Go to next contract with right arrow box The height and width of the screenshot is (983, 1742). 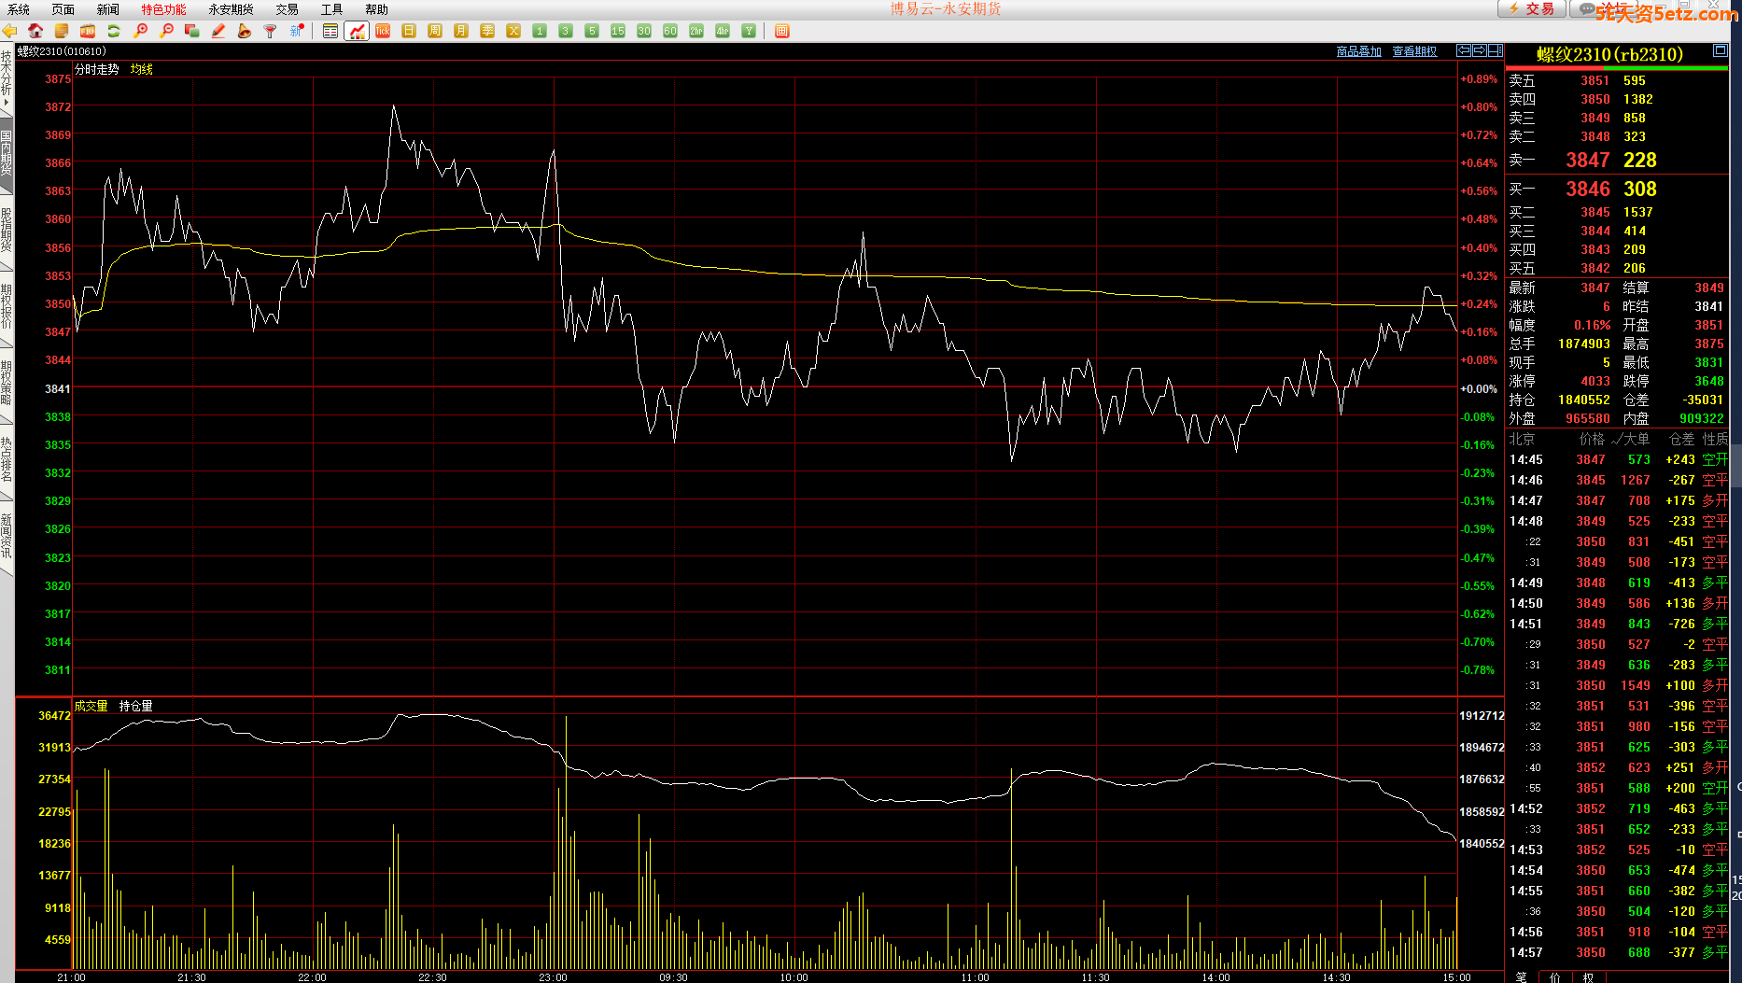(1479, 50)
